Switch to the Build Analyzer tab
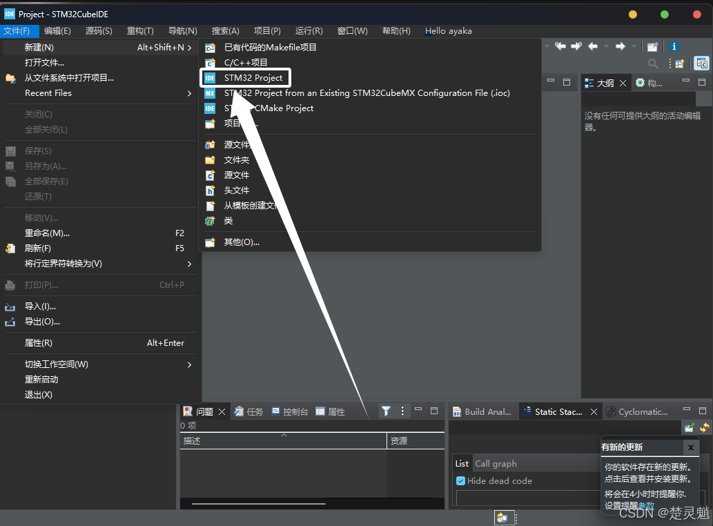Viewport: 713px width, 526px height. pos(482,412)
